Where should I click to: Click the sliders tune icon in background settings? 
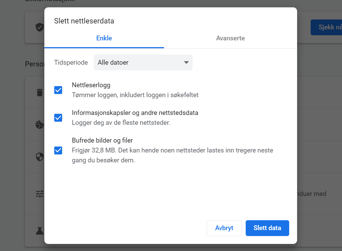coord(40,194)
